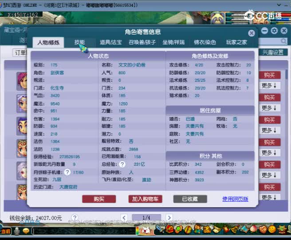
Task: Open the title bar dropdown chevron
Action: (279, 5)
